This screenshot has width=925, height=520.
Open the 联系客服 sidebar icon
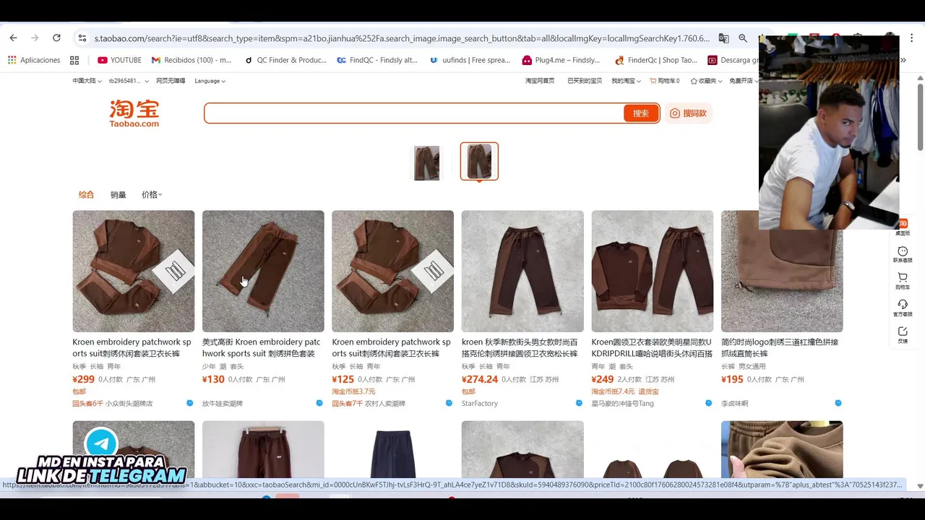tap(903, 254)
